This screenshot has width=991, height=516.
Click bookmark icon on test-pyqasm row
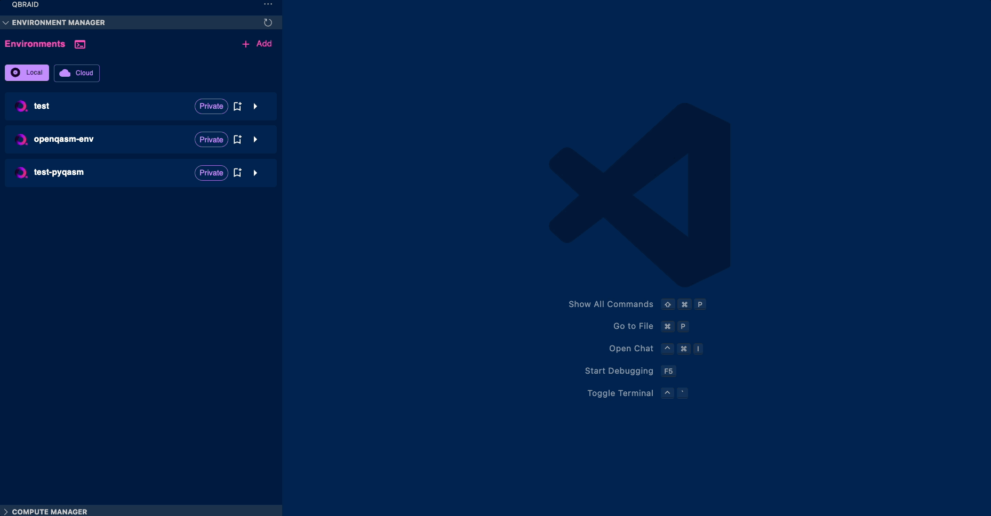238,173
